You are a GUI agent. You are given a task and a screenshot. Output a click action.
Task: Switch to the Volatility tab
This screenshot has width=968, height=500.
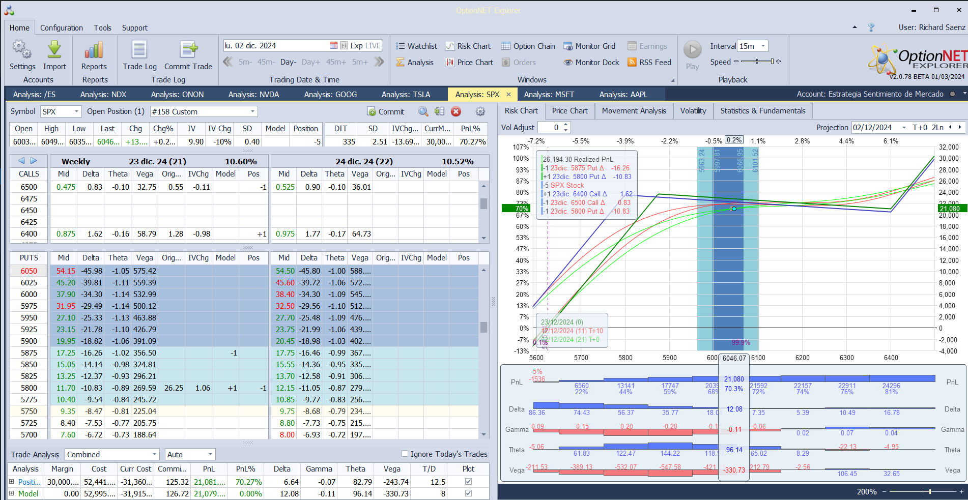click(693, 111)
